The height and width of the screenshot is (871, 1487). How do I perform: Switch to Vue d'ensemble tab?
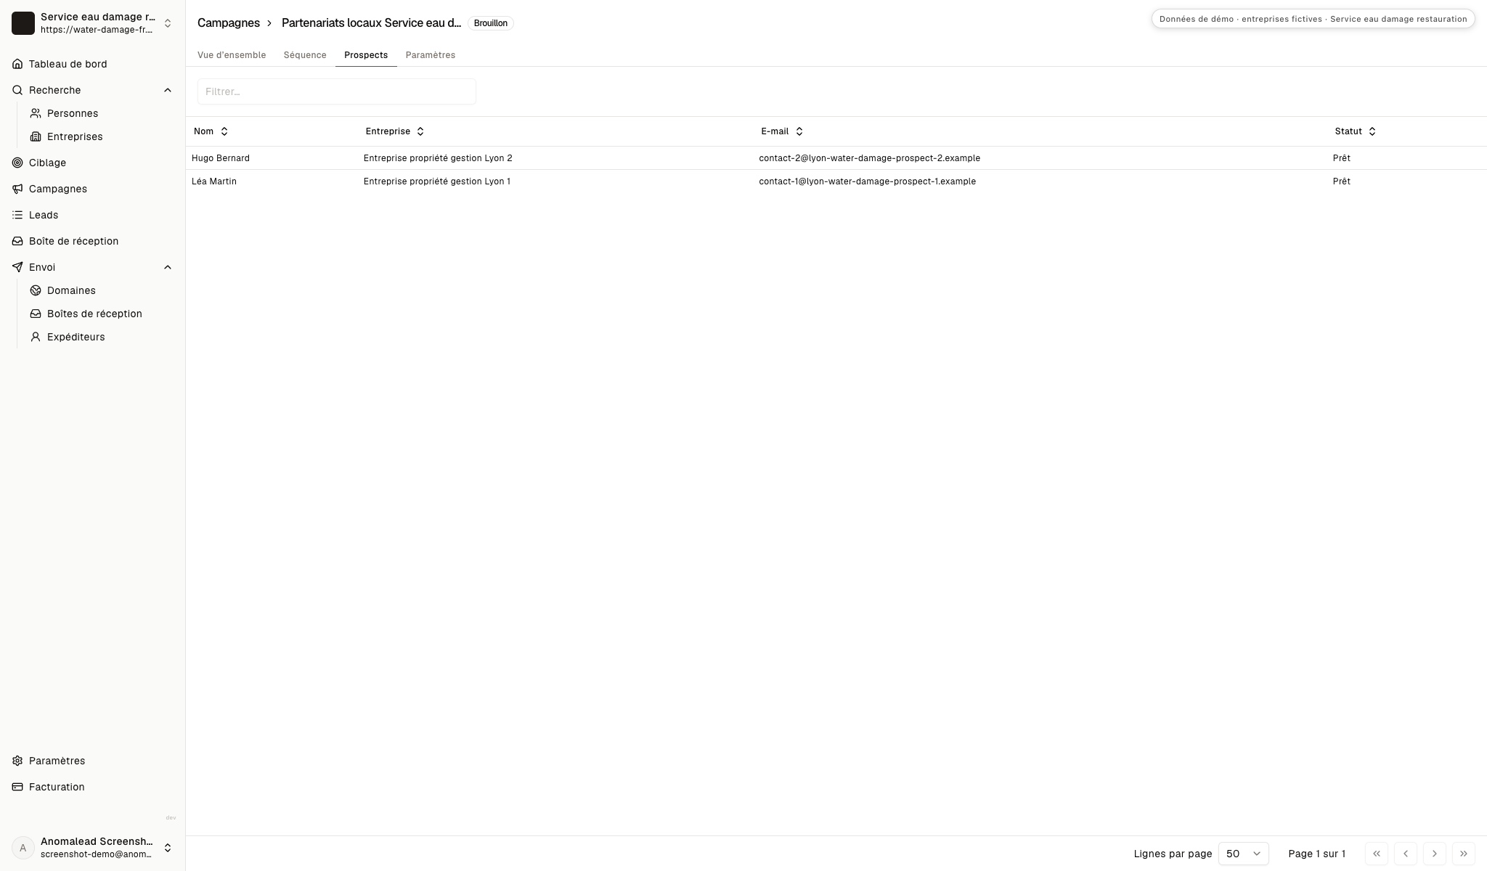pos(232,55)
